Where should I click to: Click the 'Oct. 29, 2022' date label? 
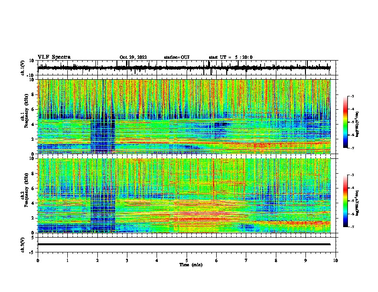[133, 57]
